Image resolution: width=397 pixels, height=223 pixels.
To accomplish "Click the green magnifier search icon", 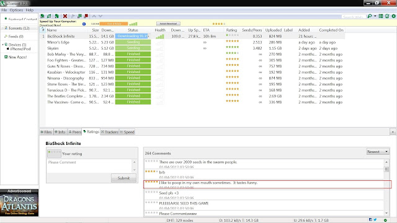I will [x=370, y=16].
